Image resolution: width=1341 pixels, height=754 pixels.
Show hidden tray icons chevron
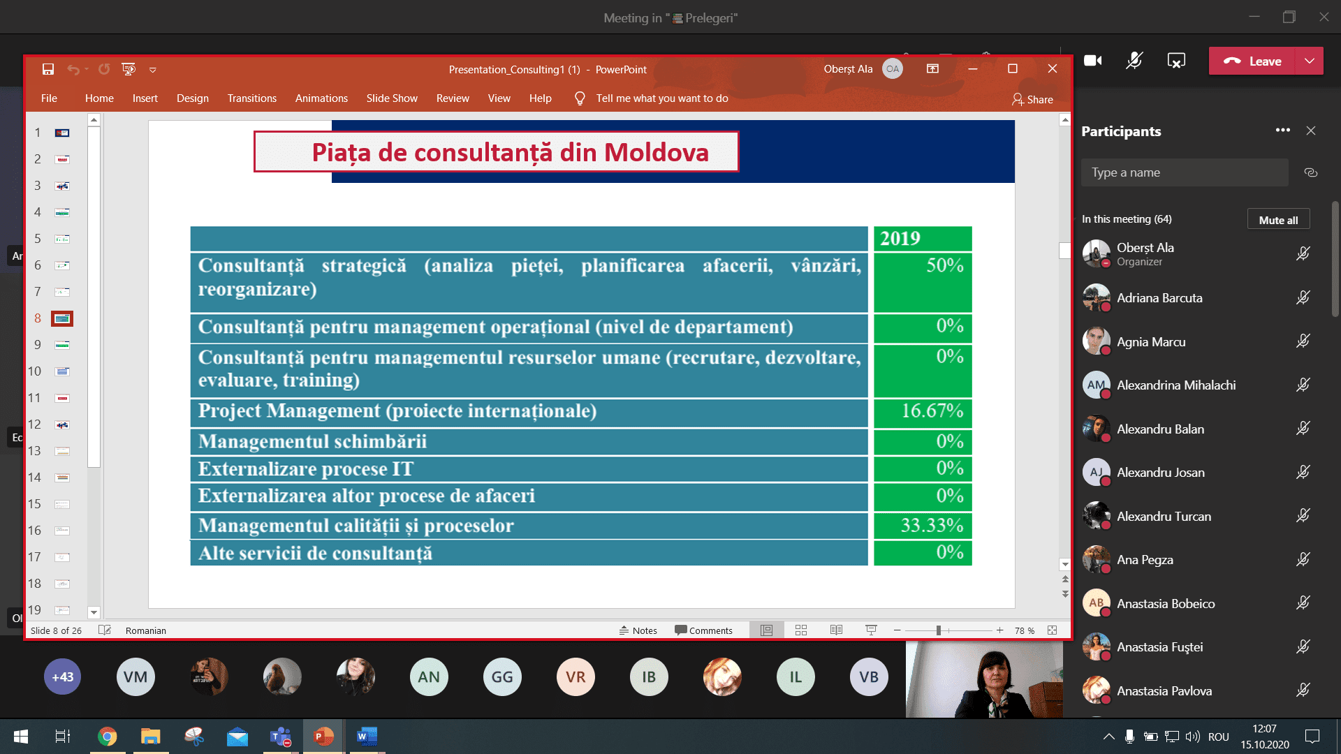point(1108,737)
